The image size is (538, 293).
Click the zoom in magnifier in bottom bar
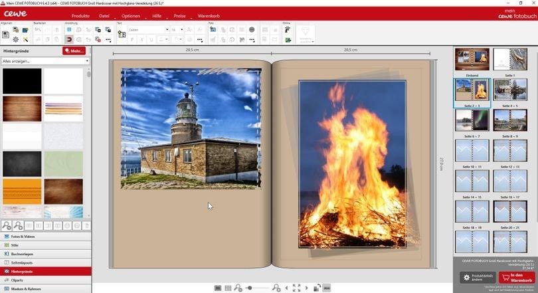276,288
